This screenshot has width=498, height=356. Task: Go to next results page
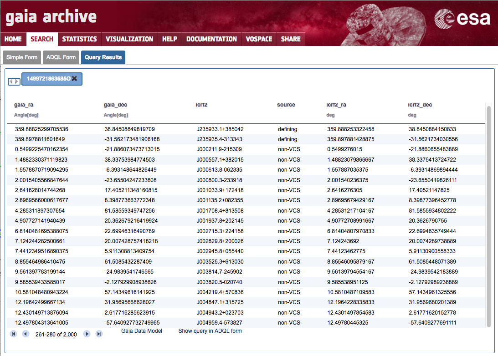coord(87,334)
